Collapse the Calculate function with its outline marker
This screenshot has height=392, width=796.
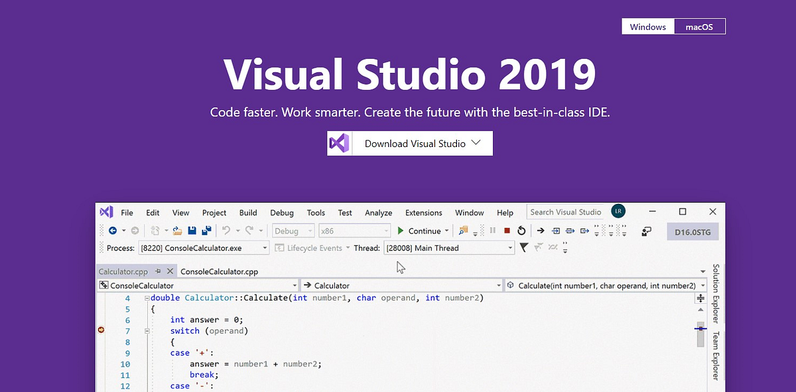(x=147, y=298)
